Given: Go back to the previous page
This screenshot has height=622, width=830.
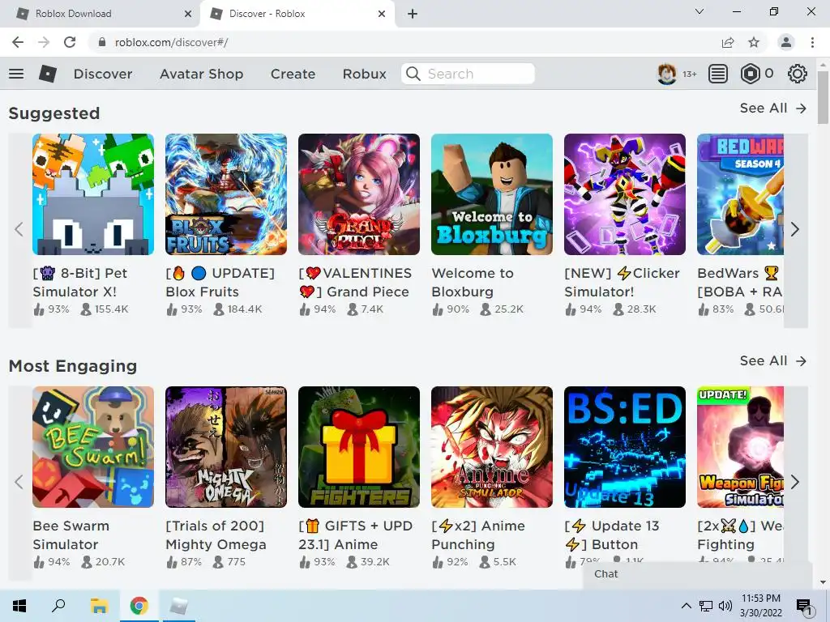Looking at the screenshot, I should point(18,42).
